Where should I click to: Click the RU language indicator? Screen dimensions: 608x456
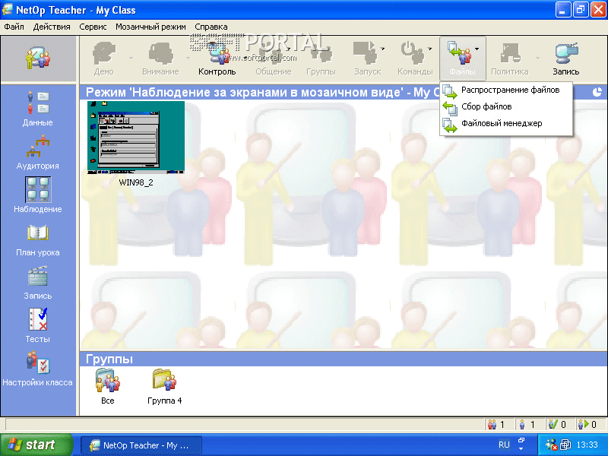504,445
